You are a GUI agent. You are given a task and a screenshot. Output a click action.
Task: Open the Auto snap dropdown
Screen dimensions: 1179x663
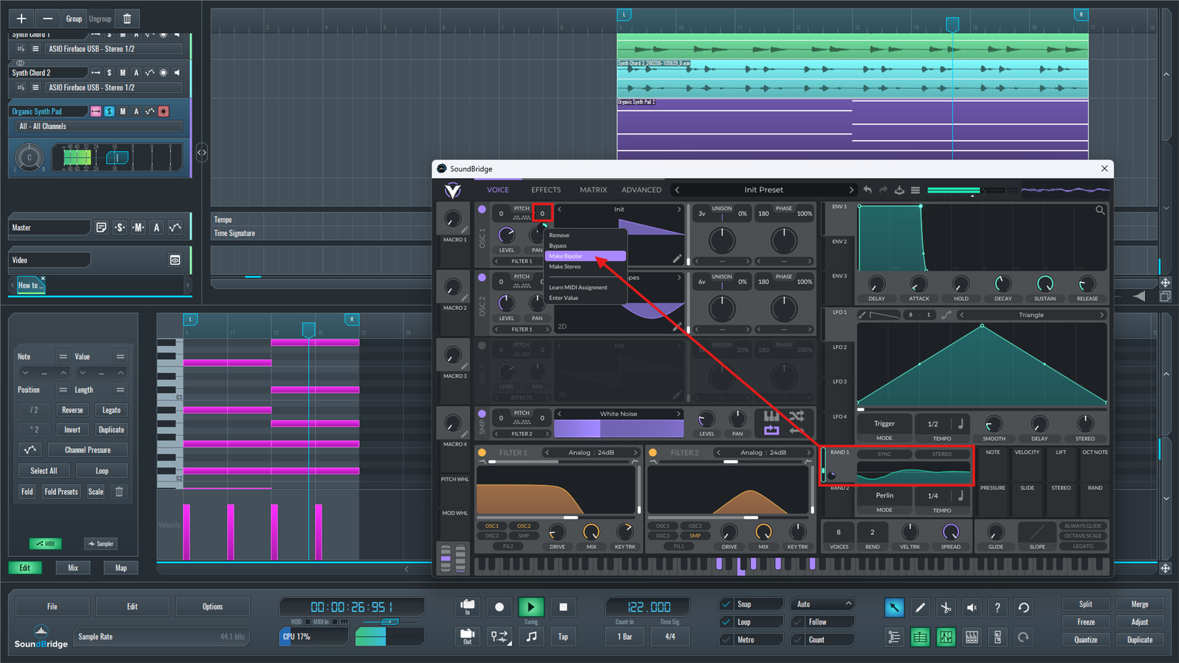tap(822, 605)
